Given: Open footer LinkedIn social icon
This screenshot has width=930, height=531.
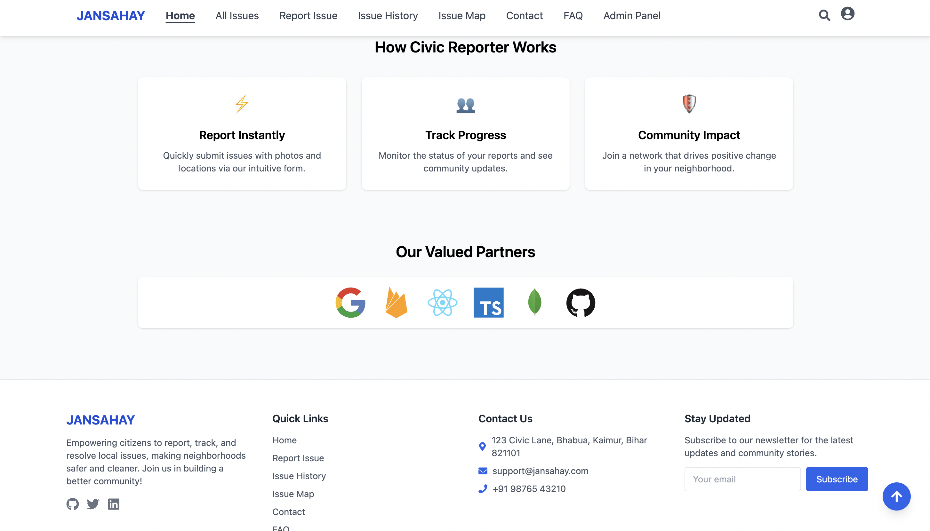Looking at the screenshot, I should point(114,503).
